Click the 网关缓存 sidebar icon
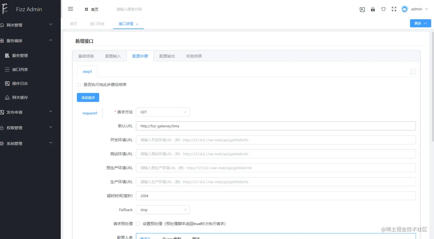The height and width of the screenshot is (239, 434). coord(7,97)
